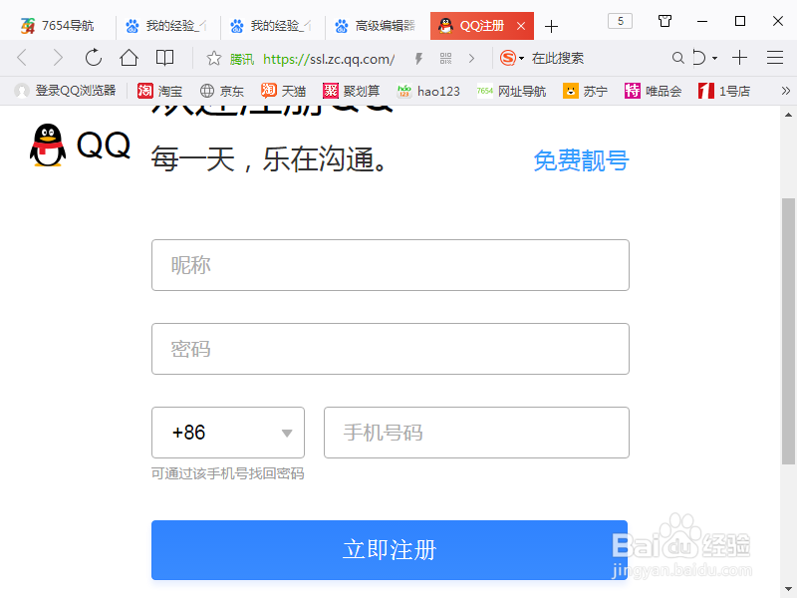Open a new tab with plus button
The width and height of the screenshot is (797, 598).
click(551, 27)
